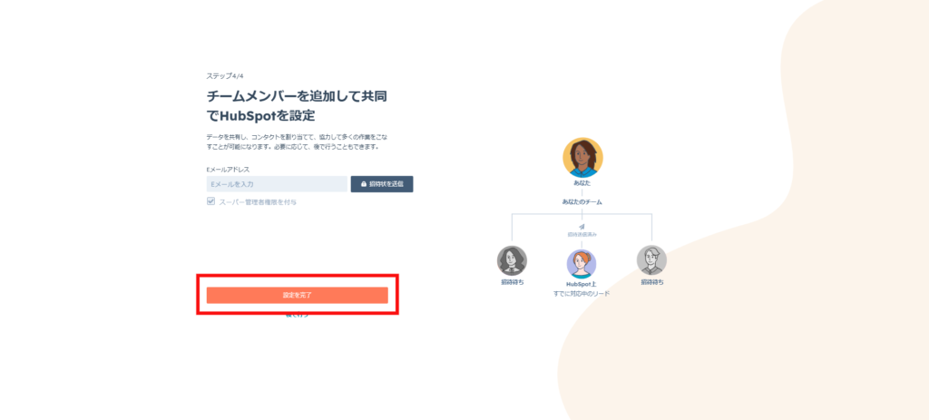This screenshot has height=420, width=929.
Task: Select the あなた avatar with yellow background
Action: click(x=582, y=158)
